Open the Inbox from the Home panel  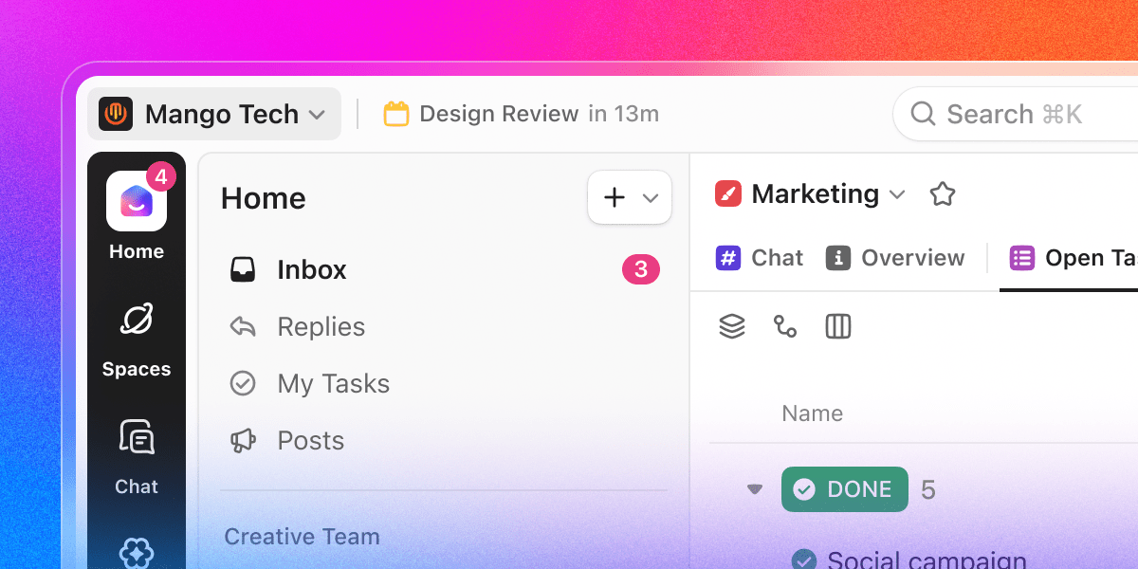click(312, 269)
